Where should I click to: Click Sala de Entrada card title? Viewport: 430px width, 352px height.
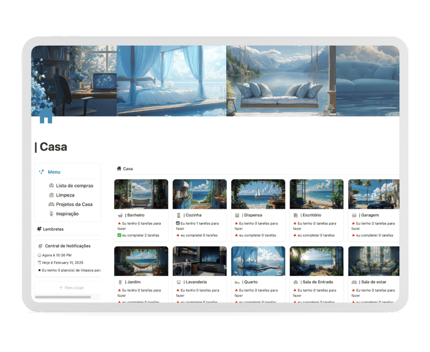317,282
